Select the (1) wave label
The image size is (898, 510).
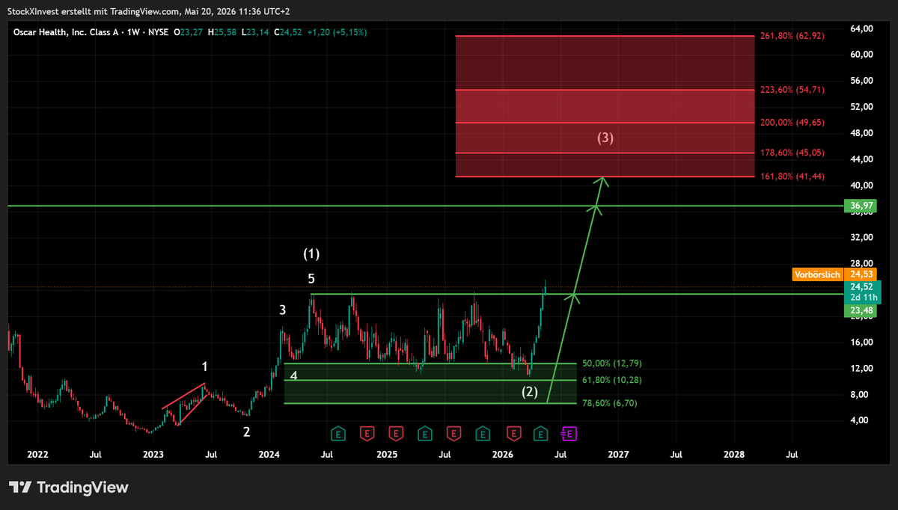pos(311,254)
